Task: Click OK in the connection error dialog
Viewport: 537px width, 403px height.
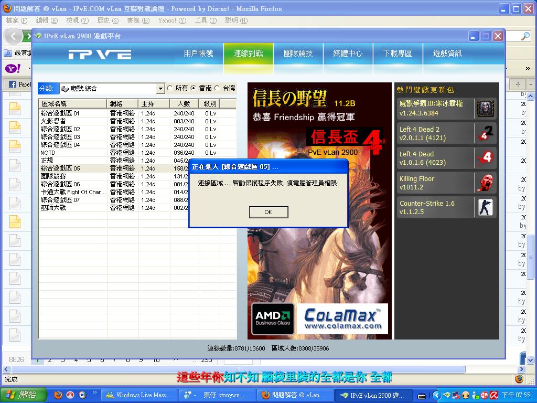Action: (268, 212)
